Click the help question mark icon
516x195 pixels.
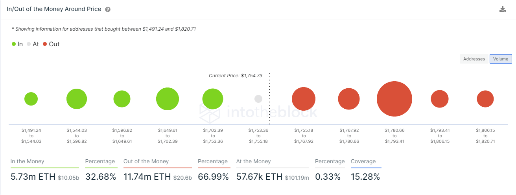[x=108, y=9]
